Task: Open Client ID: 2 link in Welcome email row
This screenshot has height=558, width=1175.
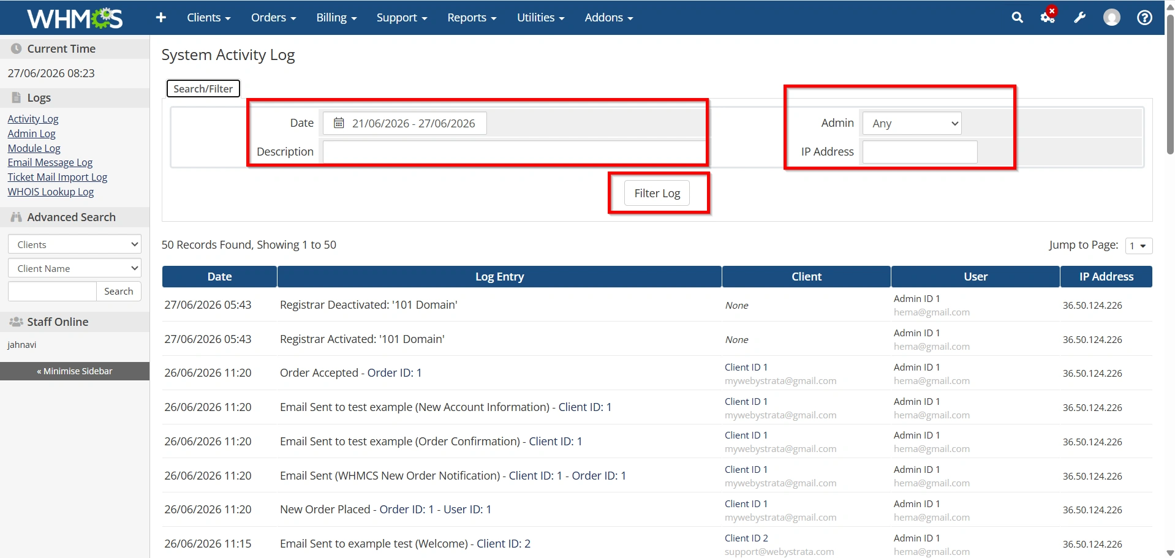Action: [504, 543]
